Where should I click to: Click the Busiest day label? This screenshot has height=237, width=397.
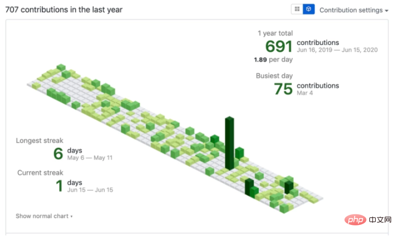274,75
